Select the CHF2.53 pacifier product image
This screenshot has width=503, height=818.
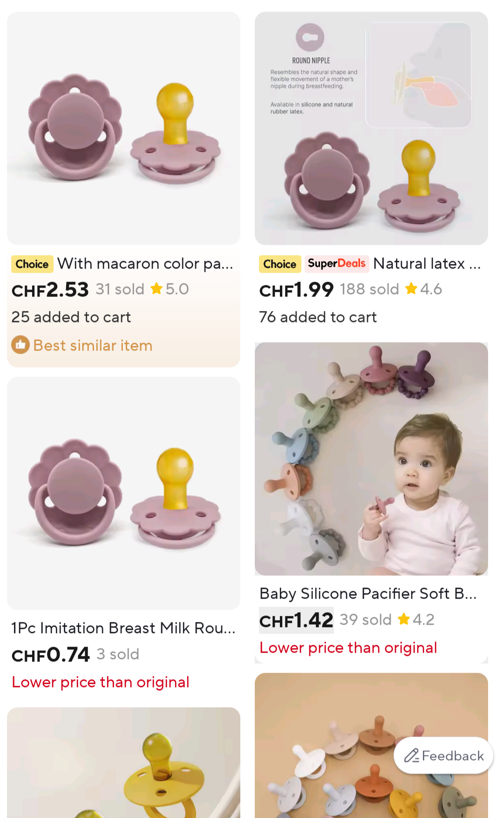click(123, 128)
